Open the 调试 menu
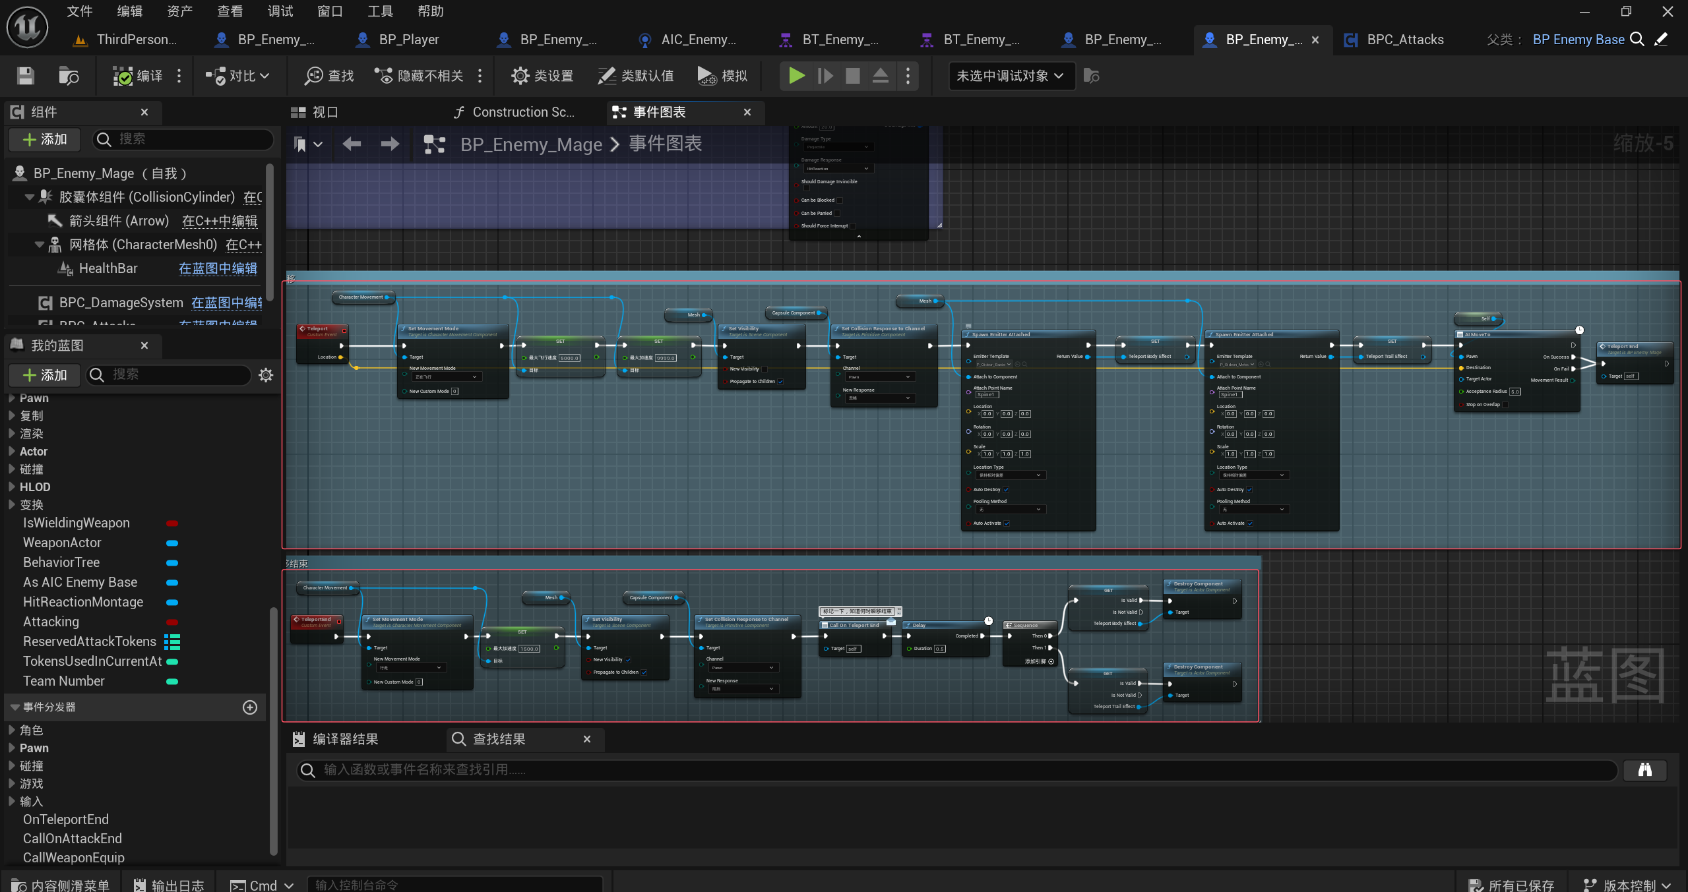 click(x=280, y=11)
